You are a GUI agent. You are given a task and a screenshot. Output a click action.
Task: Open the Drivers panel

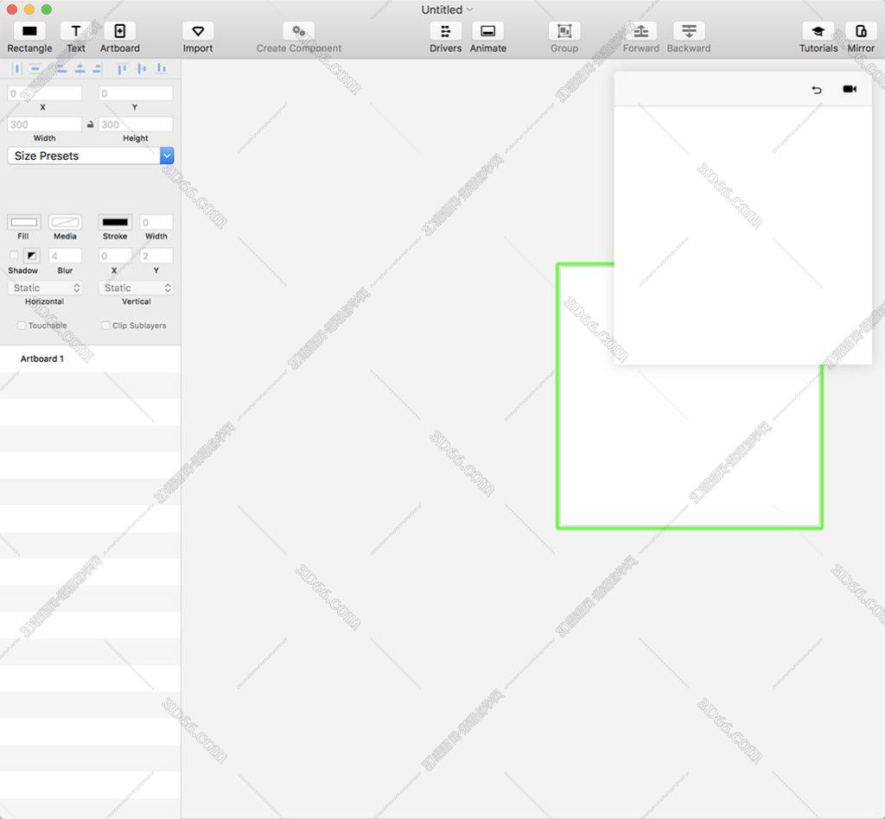445,32
